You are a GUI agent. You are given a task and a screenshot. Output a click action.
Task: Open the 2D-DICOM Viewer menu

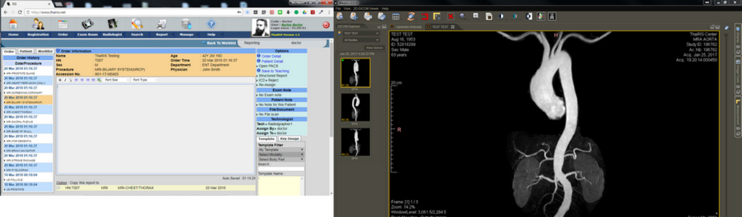[366, 9]
